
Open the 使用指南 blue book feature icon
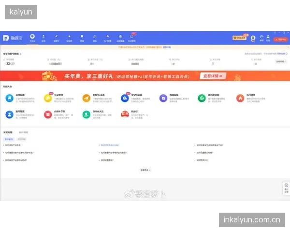point(10,98)
